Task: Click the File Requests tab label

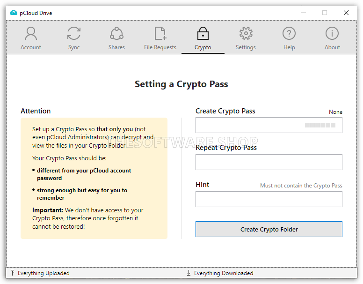Action: pos(160,47)
